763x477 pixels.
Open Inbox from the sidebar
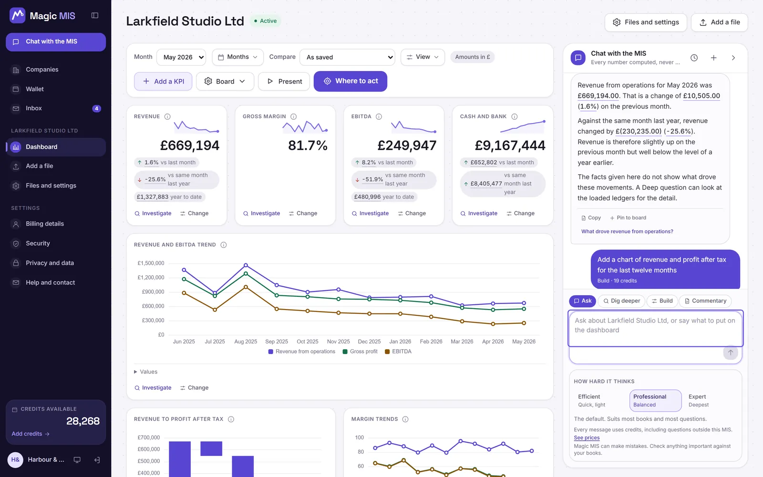click(56, 108)
